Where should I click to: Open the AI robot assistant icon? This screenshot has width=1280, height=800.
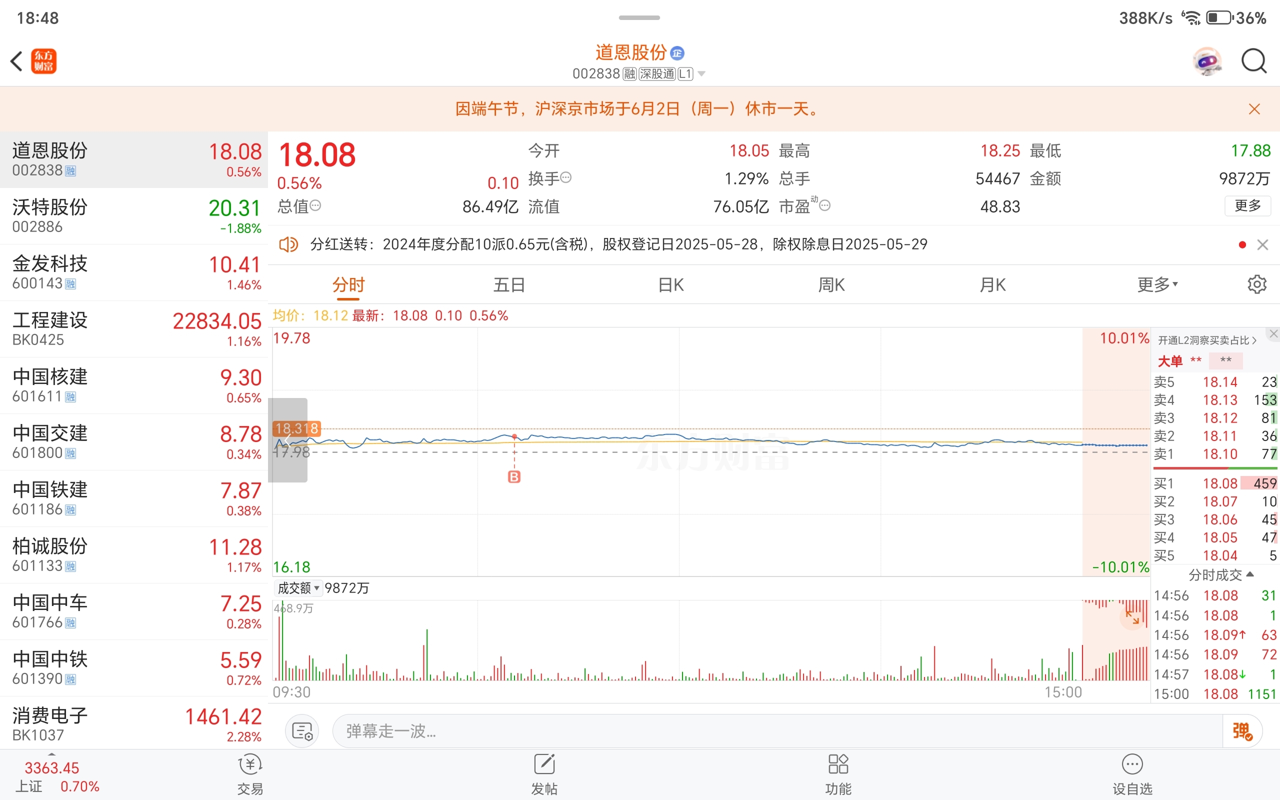[1207, 61]
